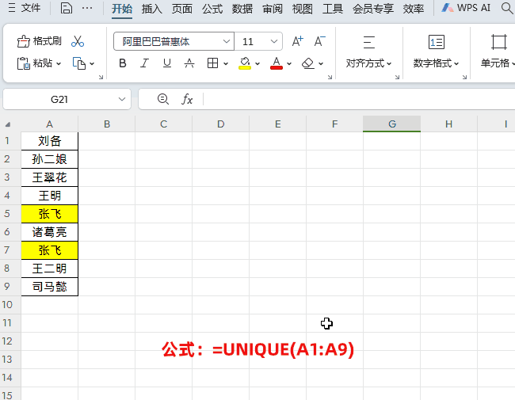Screen dimensions: 515x400
Task: Apply red font color
Action: (277, 63)
